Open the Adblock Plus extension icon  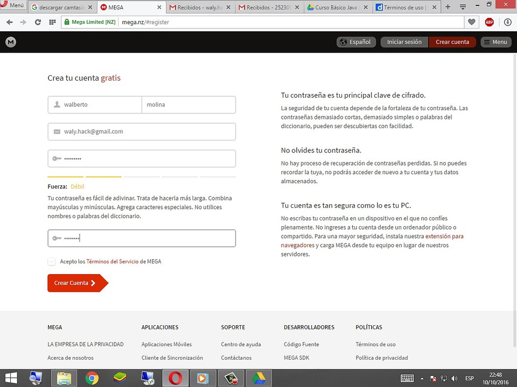click(x=490, y=22)
